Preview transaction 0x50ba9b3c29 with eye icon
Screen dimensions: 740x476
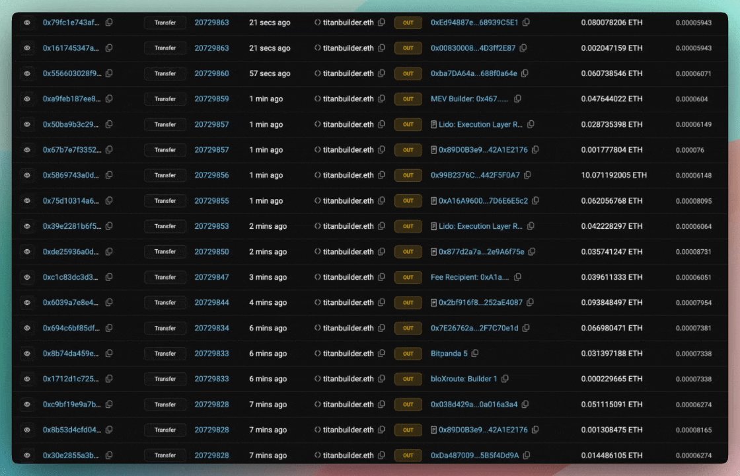27,124
